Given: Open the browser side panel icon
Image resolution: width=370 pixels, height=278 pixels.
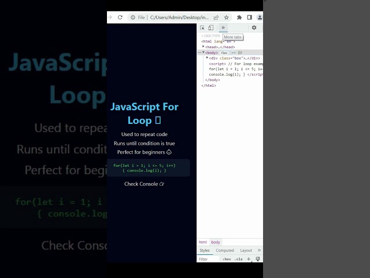Looking at the screenshot, I should (249, 17).
